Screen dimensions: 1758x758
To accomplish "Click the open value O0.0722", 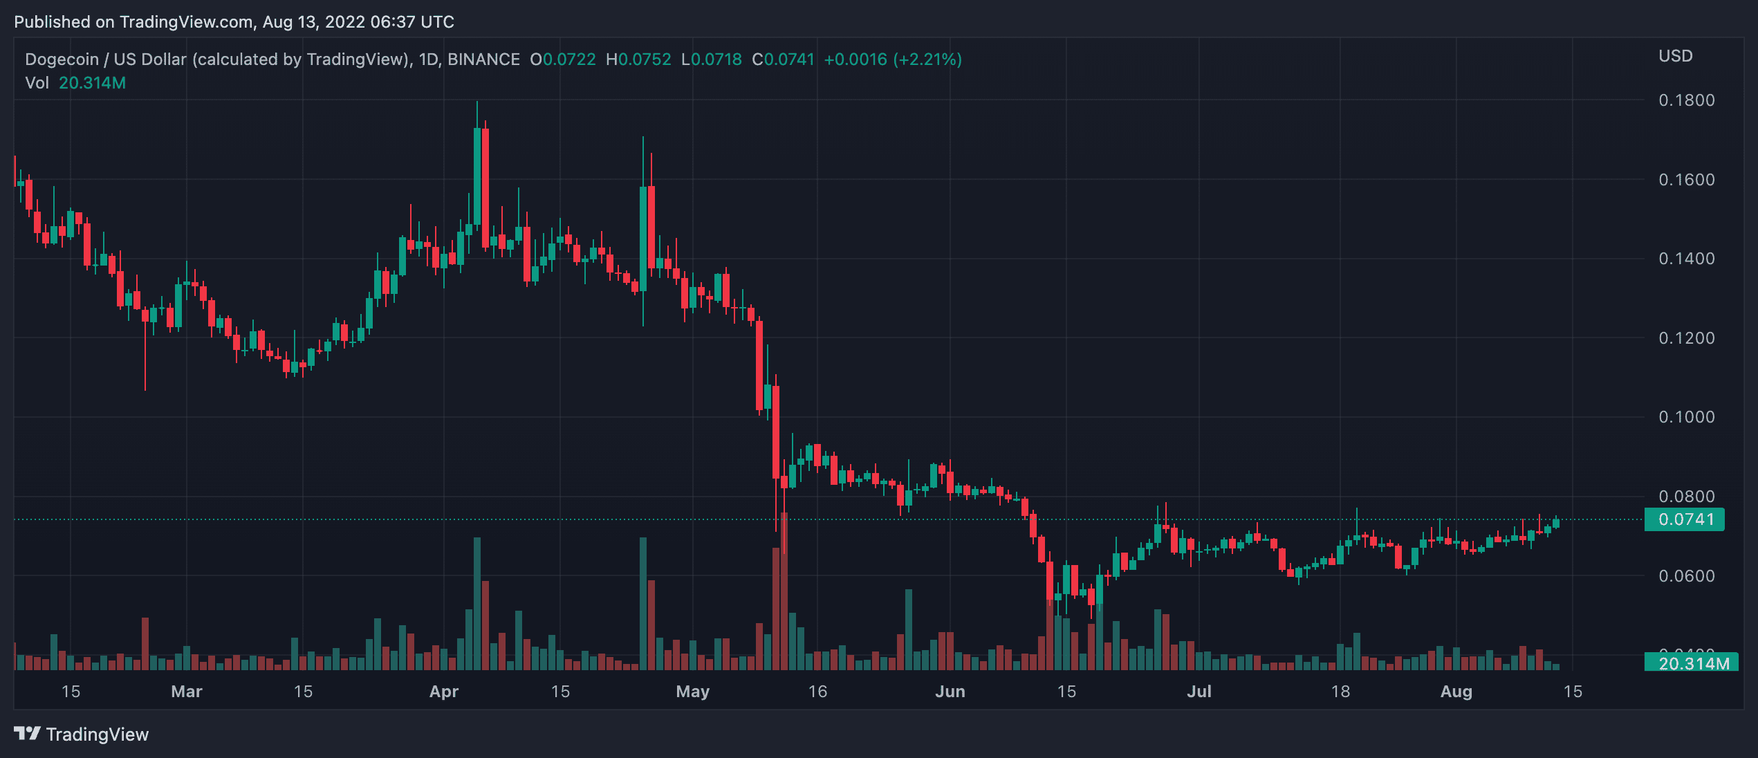I will 563,59.
